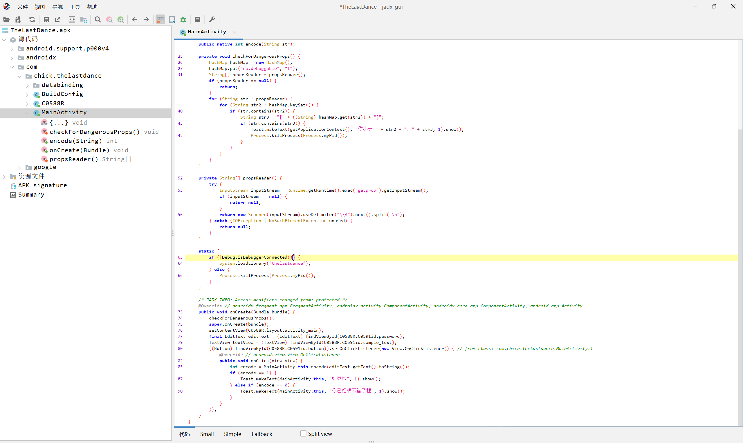Expand the androidx package node
The width and height of the screenshot is (743, 443).
click(12, 58)
